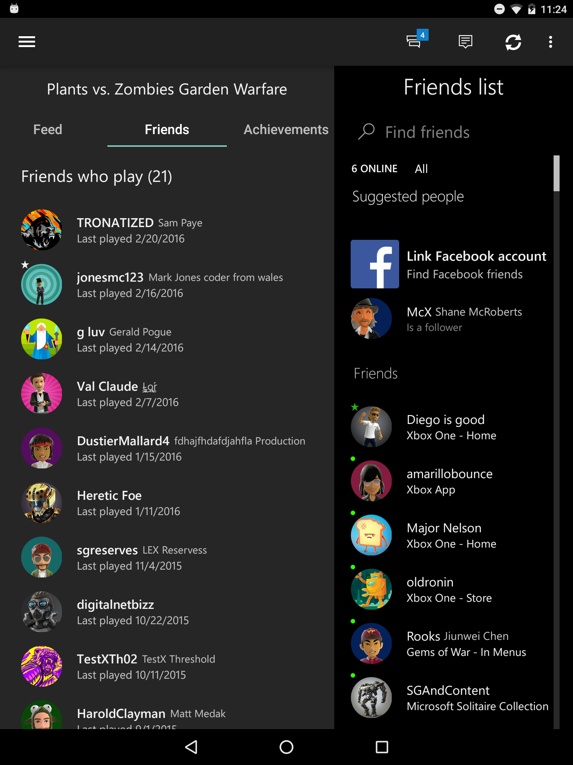Image resolution: width=573 pixels, height=765 pixels.
Task: Open the three-dot overflow menu
Action: [x=551, y=42]
